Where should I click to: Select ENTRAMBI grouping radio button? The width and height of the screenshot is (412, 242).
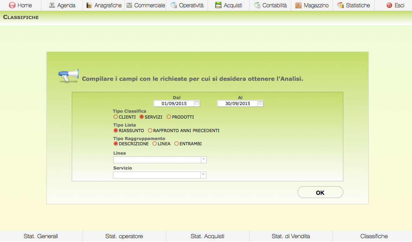(x=176, y=144)
